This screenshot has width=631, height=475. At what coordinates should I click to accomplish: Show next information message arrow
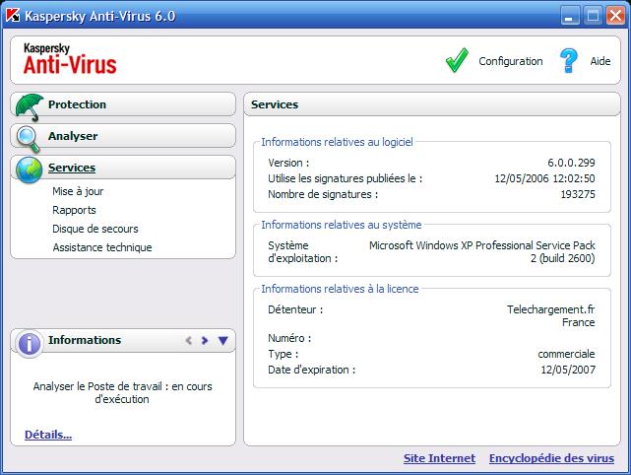tap(205, 340)
